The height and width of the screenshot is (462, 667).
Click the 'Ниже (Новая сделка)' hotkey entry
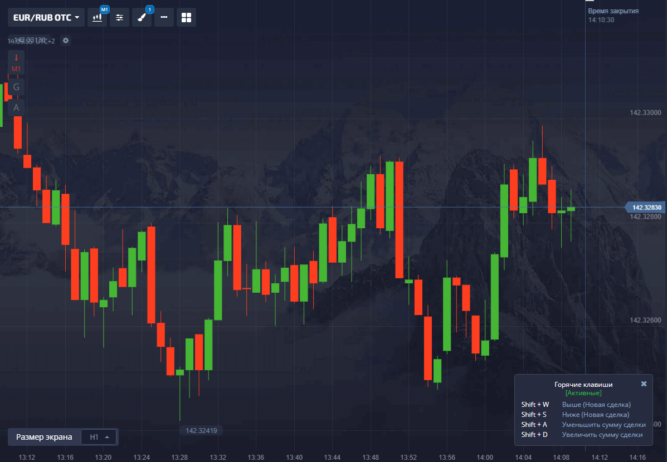pyautogui.click(x=595, y=415)
